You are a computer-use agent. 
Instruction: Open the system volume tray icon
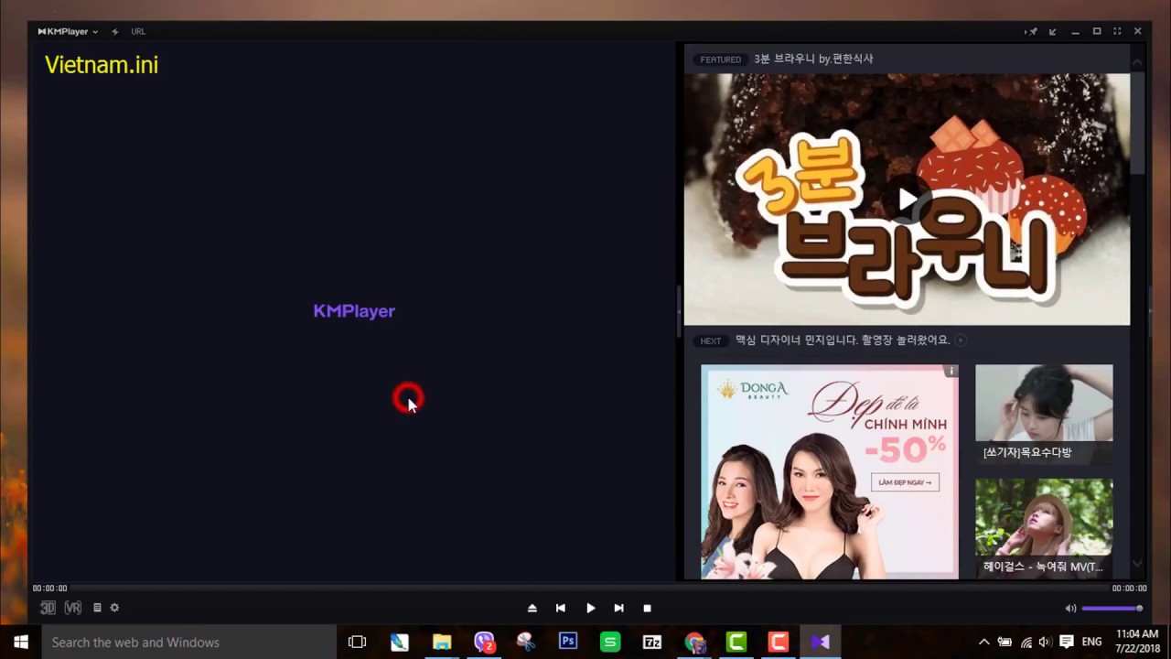click(x=1044, y=642)
